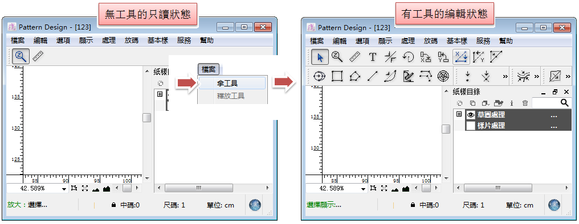Screen dimensions: 579x224
Task: Select the straight line drawing tool
Action: pos(373,76)
